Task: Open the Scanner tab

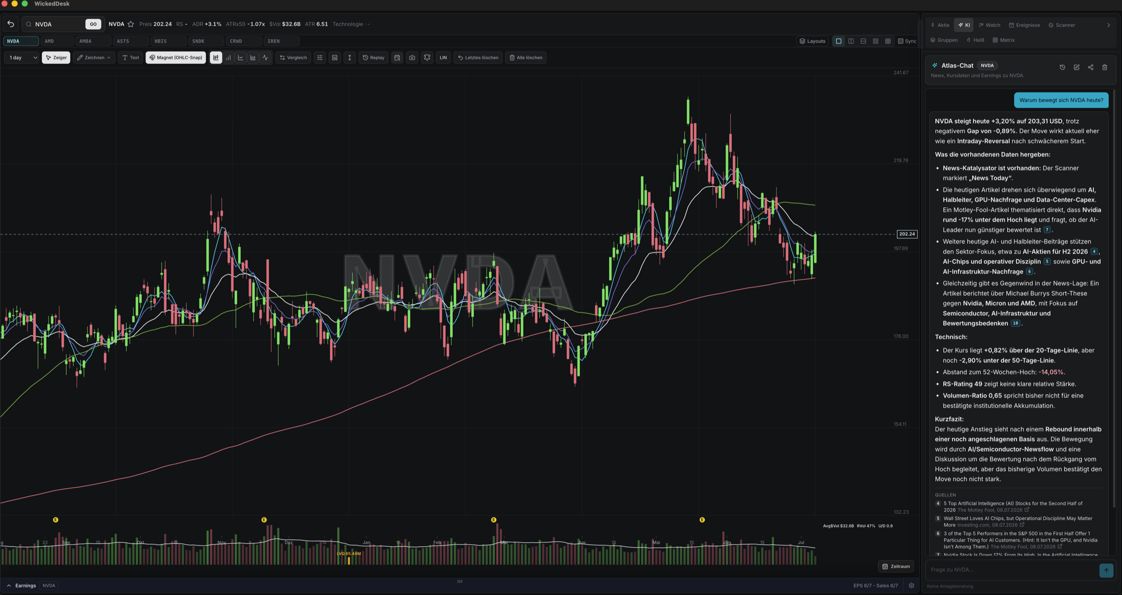Action: pyautogui.click(x=1062, y=25)
